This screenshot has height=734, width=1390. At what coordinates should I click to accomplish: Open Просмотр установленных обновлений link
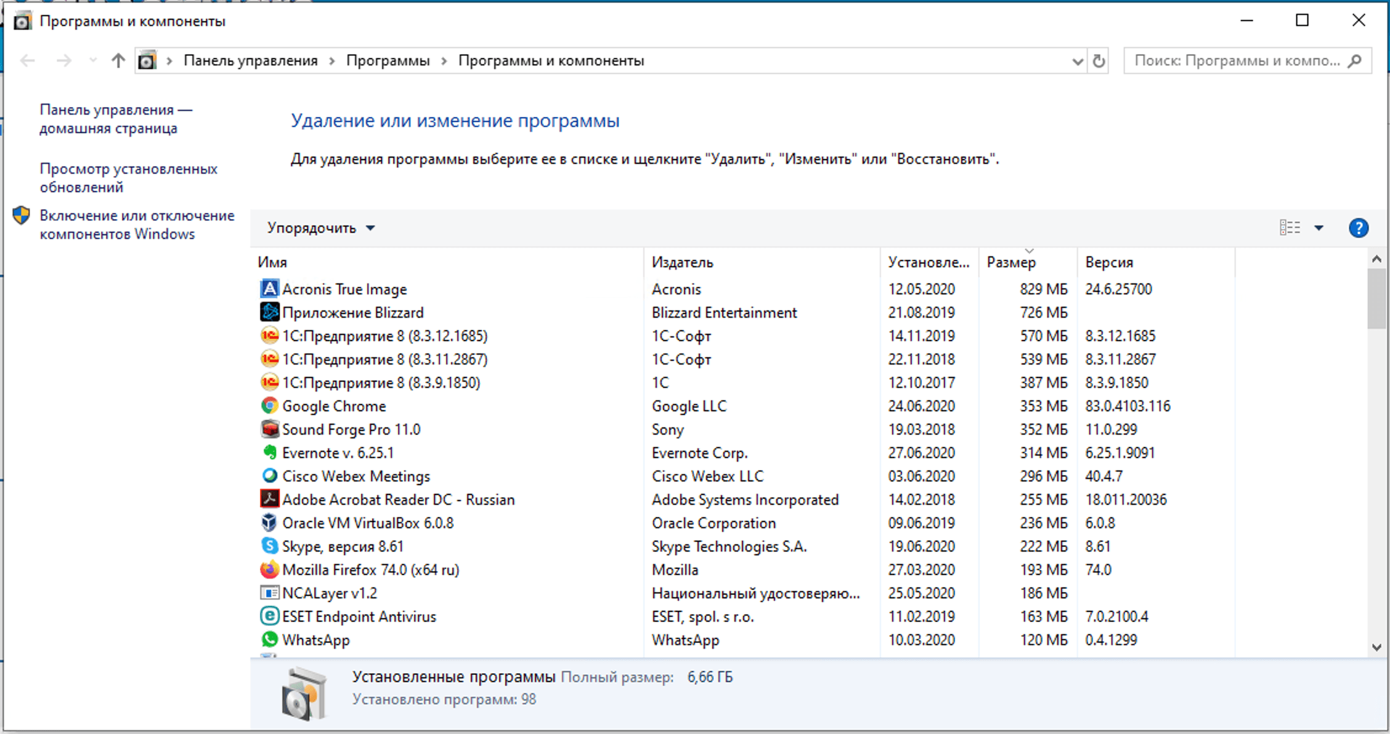tap(128, 178)
